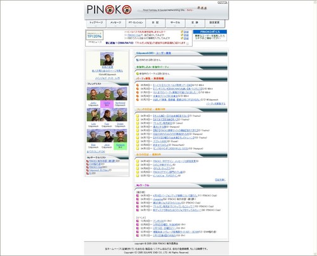The height and width of the screenshot is (256, 317).
Task: Click the red icon beside PINOKO Club in My circle list
Action: [x=87, y=168]
